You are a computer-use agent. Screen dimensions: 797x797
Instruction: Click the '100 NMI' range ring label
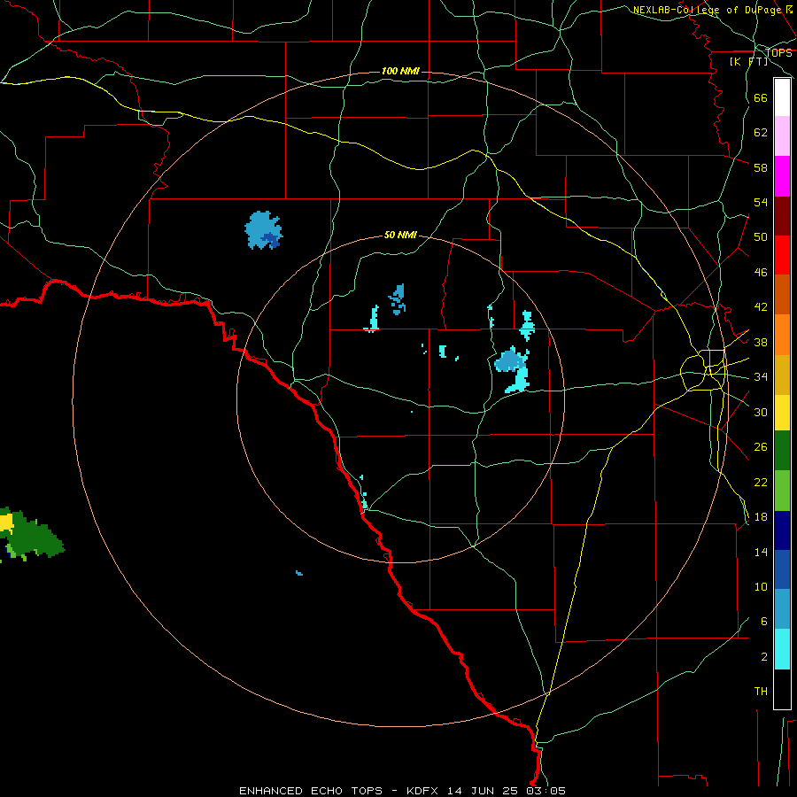[x=400, y=71]
